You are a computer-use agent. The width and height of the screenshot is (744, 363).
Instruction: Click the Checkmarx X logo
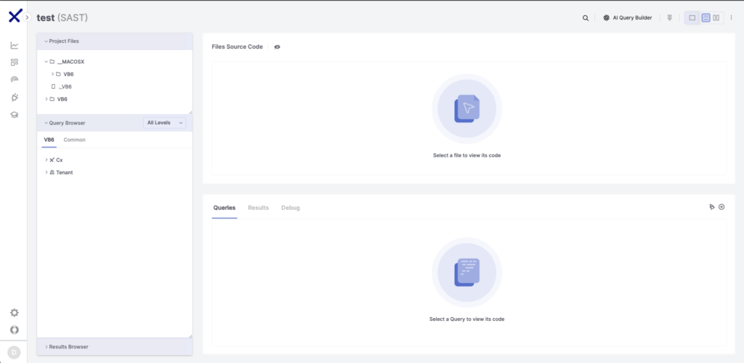[15, 17]
